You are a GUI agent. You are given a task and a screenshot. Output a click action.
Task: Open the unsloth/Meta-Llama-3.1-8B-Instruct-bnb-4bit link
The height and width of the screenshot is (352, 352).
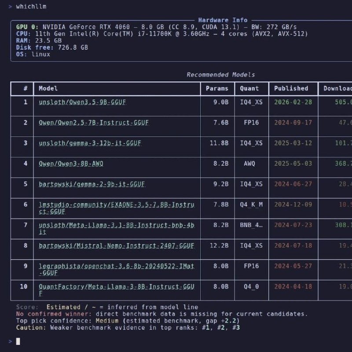(117, 228)
